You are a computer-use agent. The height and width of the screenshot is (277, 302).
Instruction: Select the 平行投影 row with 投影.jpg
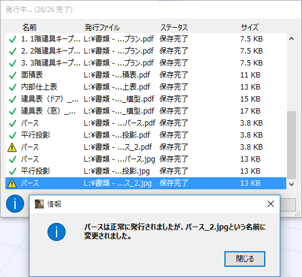tap(146, 171)
